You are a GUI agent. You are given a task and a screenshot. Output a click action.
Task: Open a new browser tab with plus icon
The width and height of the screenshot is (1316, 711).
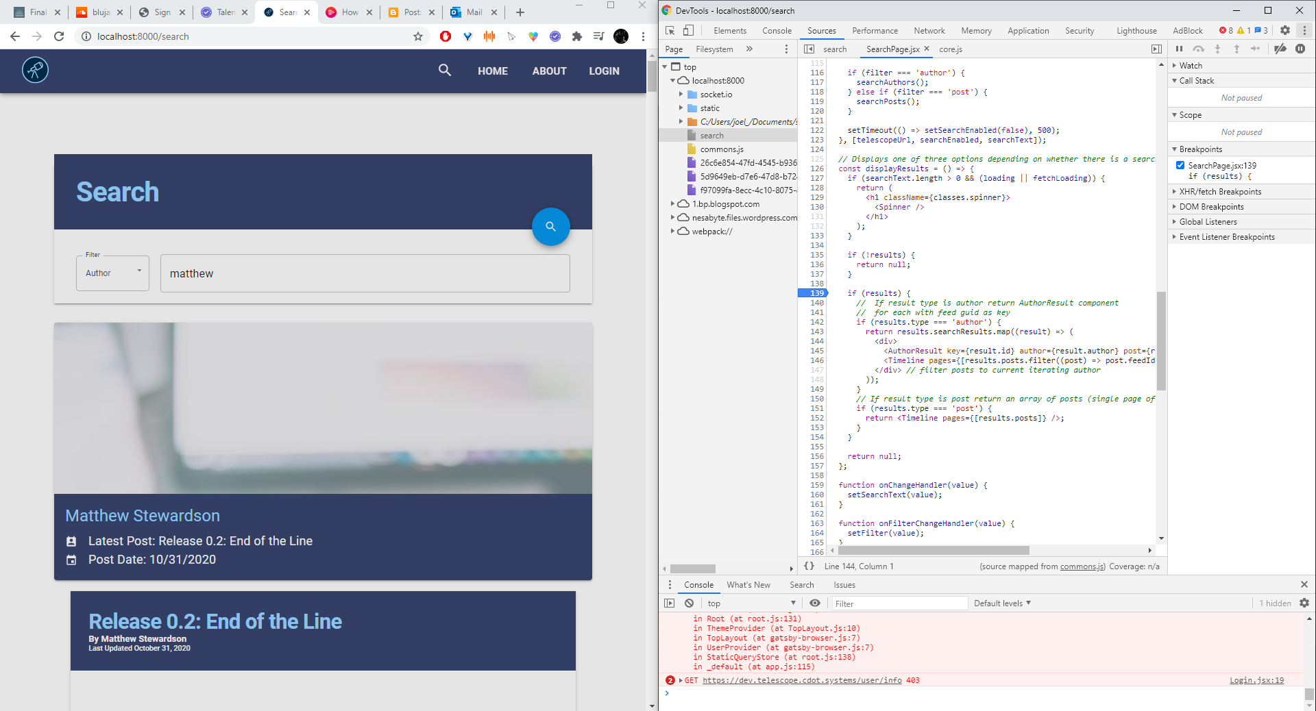(520, 12)
